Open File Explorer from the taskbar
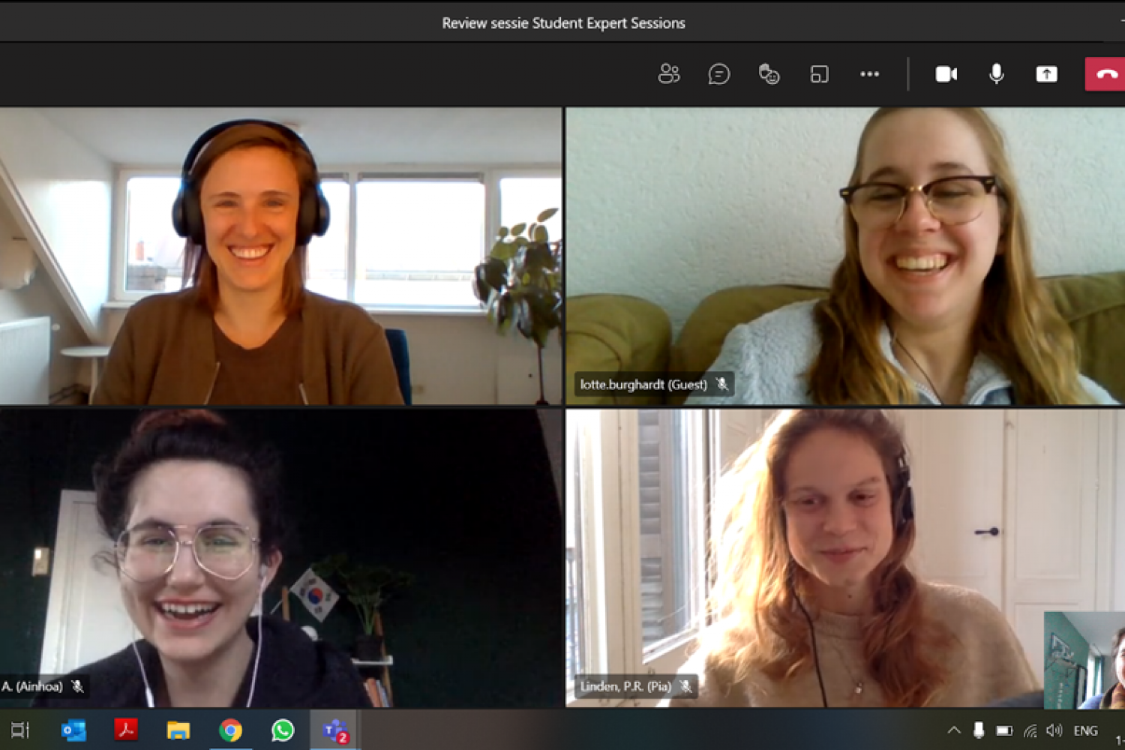1125x750 pixels. coord(178,730)
